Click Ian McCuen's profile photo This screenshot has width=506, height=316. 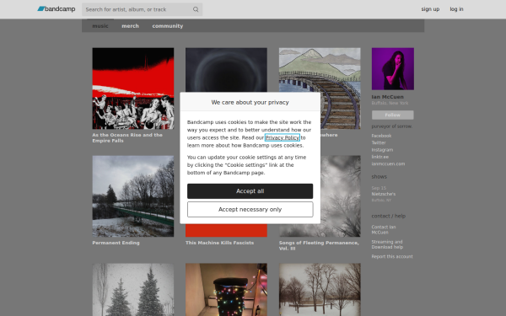393,69
